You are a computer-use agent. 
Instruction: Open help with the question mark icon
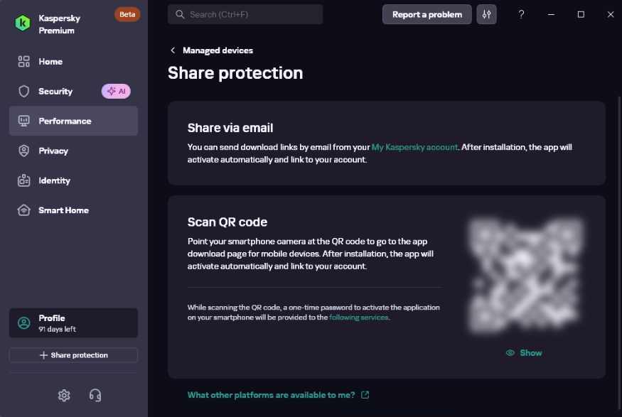point(521,15)
